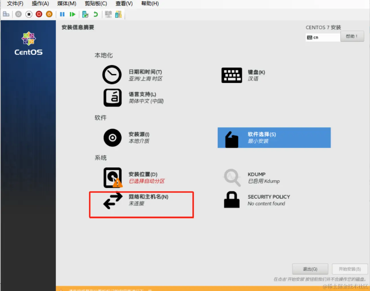Open Security Policy padlock icon

click(x=232, y=199)
